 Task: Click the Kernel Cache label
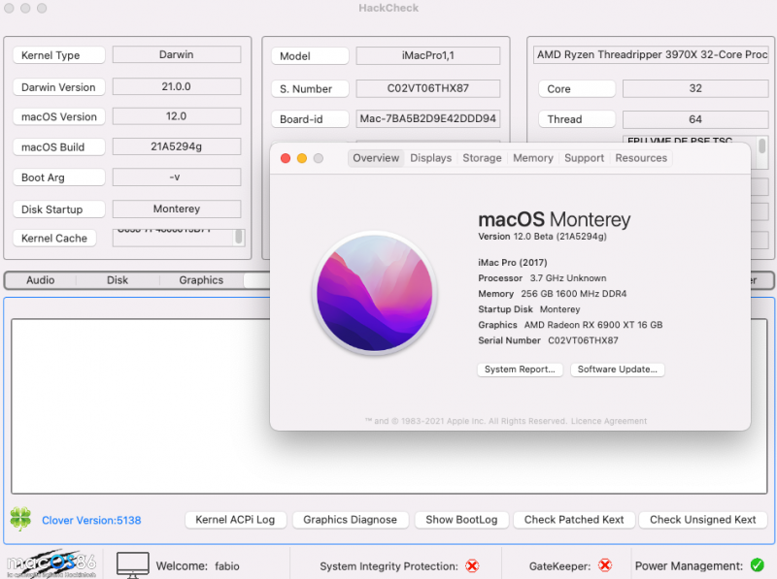pyautogui.click(x=54, y=238)
